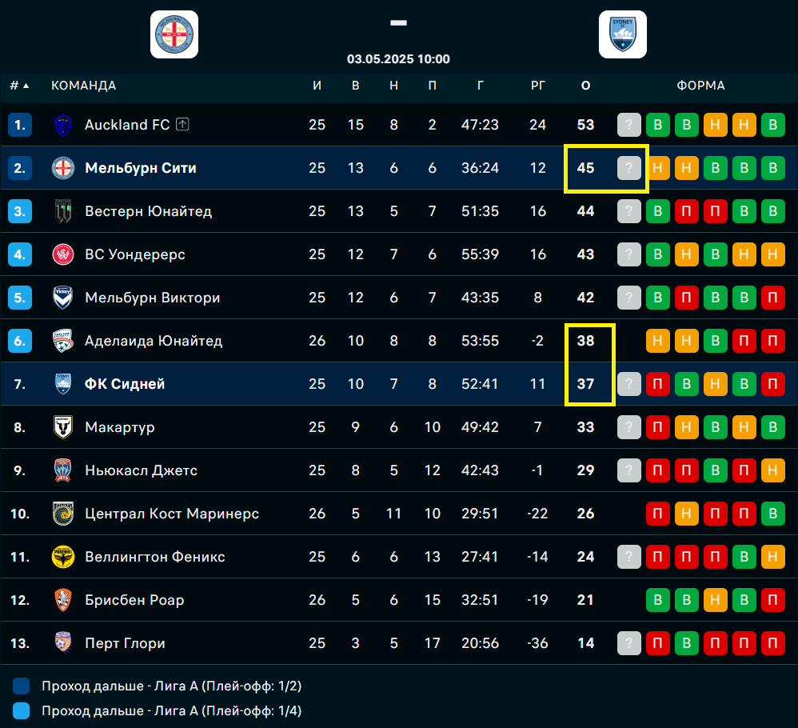
Task: Open Аделаида Юнайтед team link
Action: [154, 341]
